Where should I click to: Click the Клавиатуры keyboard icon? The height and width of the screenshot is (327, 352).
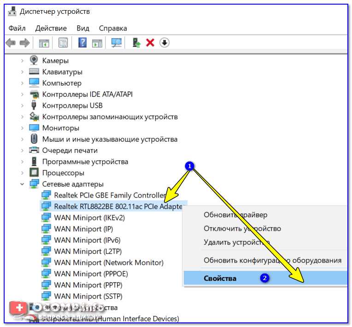[x=34, y=71]
